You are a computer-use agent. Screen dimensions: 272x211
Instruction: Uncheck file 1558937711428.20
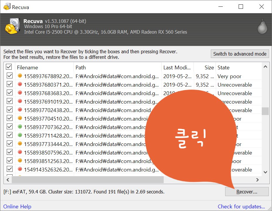[x=10, y=135]
